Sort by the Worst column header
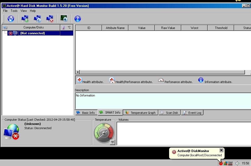Viewport: 251px width, 166px height. (194, 28)
